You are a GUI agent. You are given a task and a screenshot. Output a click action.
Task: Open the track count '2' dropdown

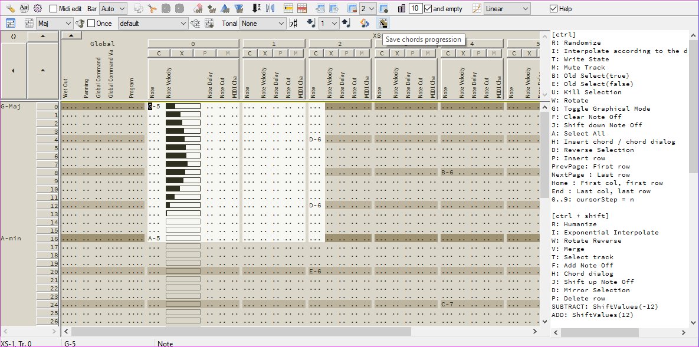click(x=368, y=8)
